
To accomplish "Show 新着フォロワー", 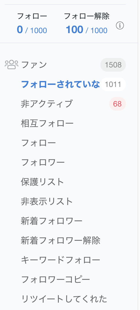I will (x=52, y=221).
